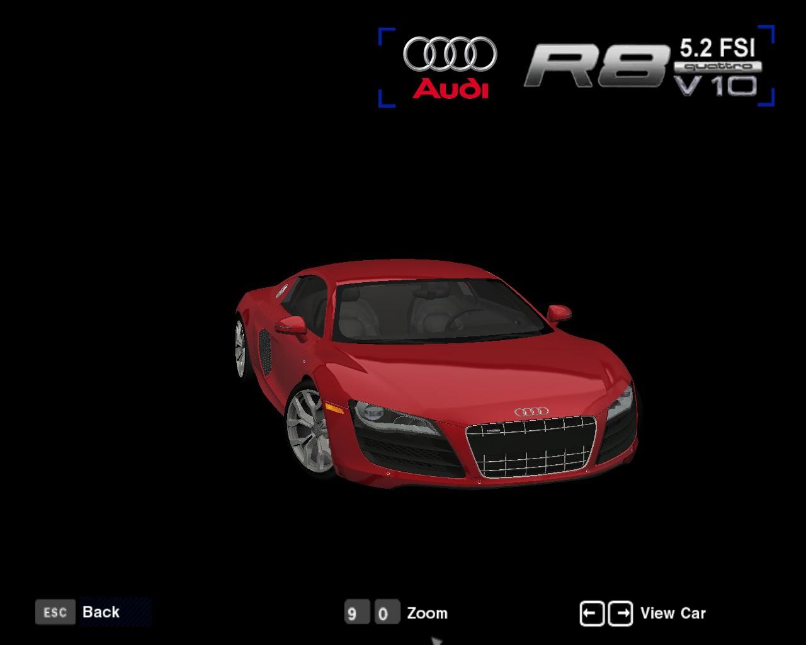Click the ESC key icon
The height and width of the screenshot is (645, 806).
pos(55,612)
